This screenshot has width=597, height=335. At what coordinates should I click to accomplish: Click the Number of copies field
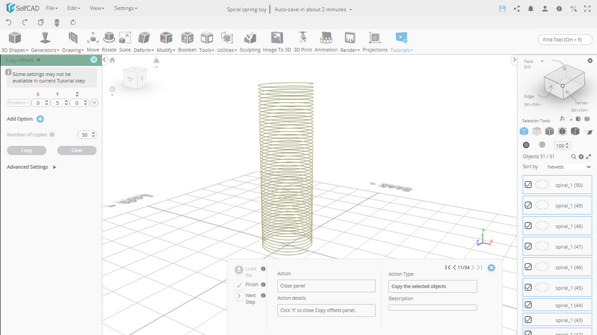coord(87,135)
